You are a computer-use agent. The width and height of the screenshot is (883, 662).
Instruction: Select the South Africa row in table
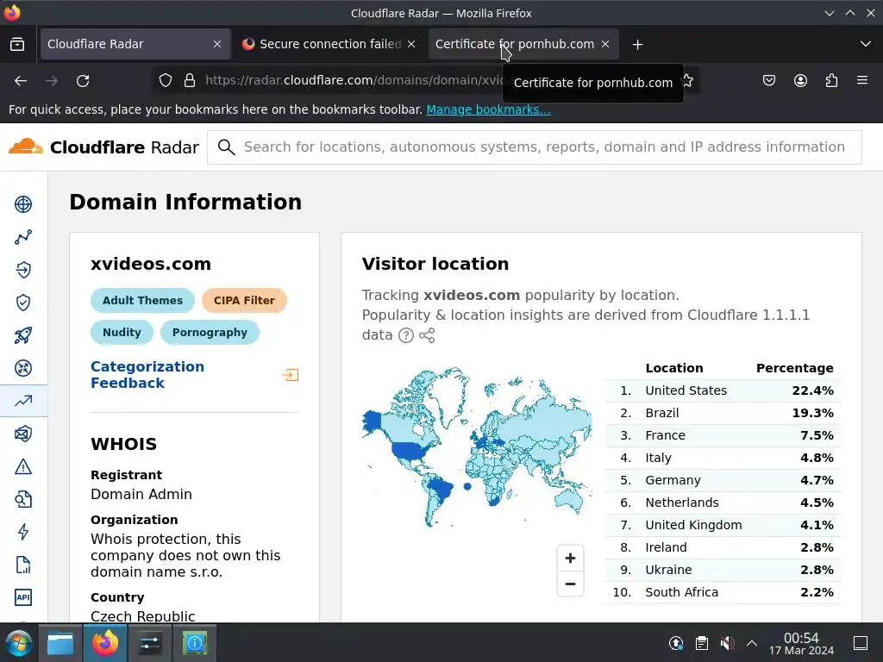(x=723, y=592)
